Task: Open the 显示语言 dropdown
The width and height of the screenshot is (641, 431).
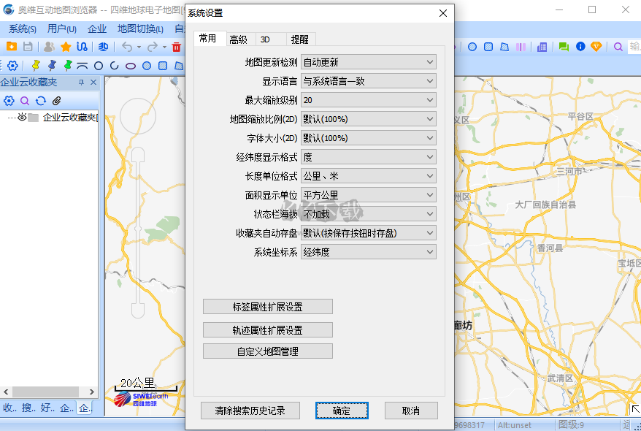Action: tap(430, 80)
